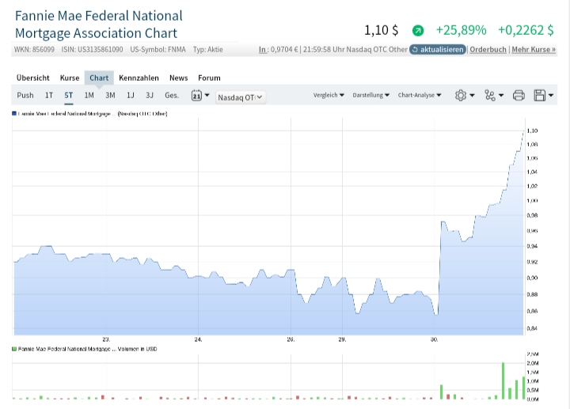Select the 5T time range
This screenshot has width=570, height=409.
(68, 95)
